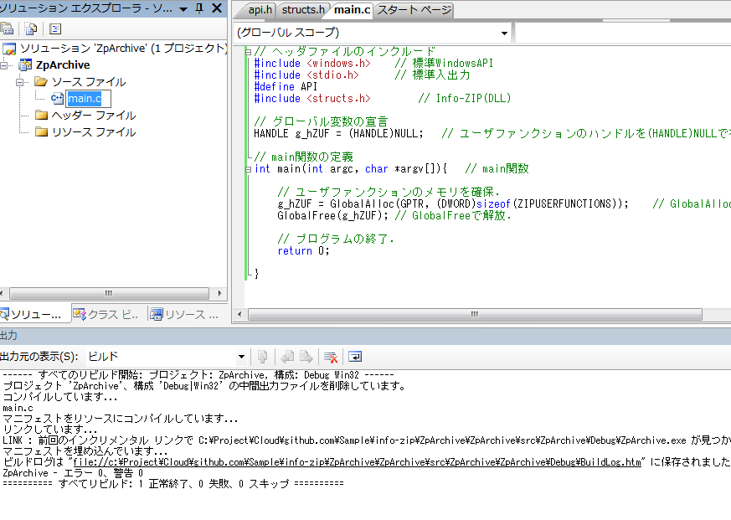
Task: Click output line 'リンクしています...'
Action: pos(50,430)
